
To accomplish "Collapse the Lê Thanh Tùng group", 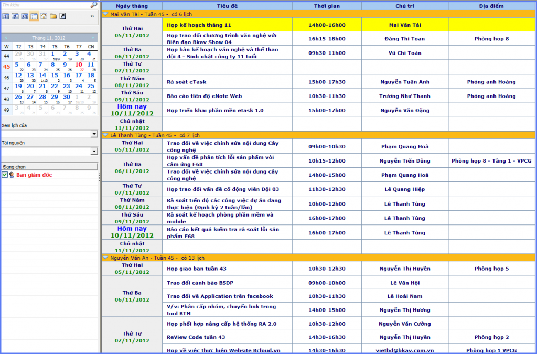I will pos(105,135).
